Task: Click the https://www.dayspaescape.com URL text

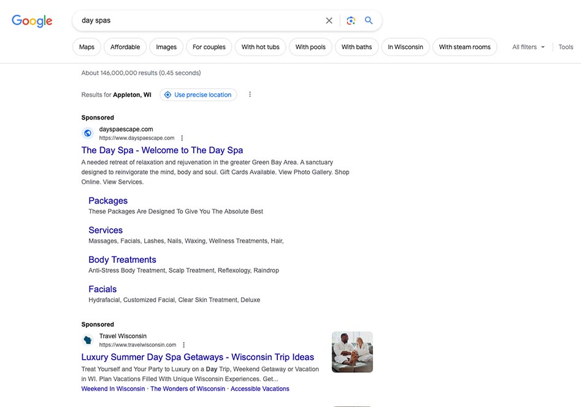Action: click(x=137, y=138)
